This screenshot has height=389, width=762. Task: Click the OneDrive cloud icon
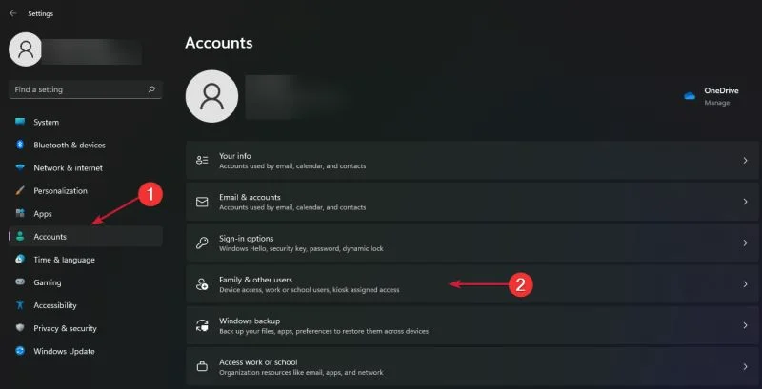click(690, 96)
